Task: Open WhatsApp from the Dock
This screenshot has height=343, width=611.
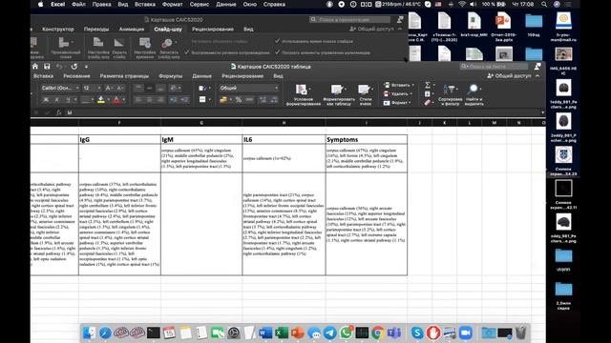Action: [x=346, y=333]
